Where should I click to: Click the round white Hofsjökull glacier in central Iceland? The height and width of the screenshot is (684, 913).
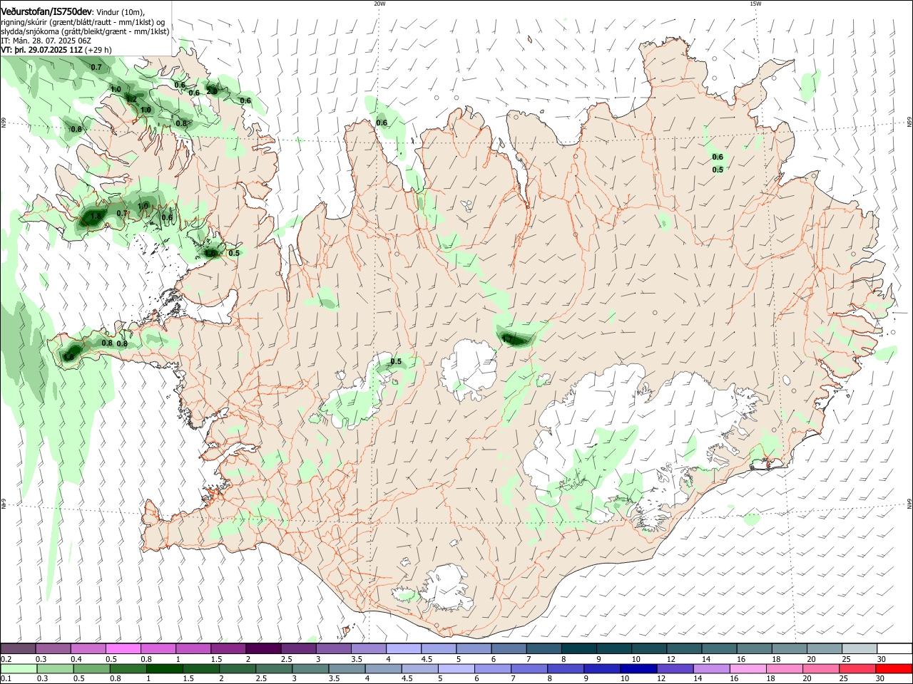[469, 370]
